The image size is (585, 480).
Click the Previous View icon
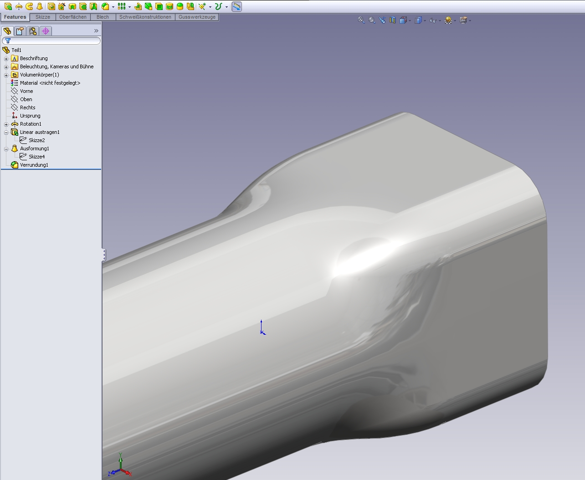tap(382, 20)
